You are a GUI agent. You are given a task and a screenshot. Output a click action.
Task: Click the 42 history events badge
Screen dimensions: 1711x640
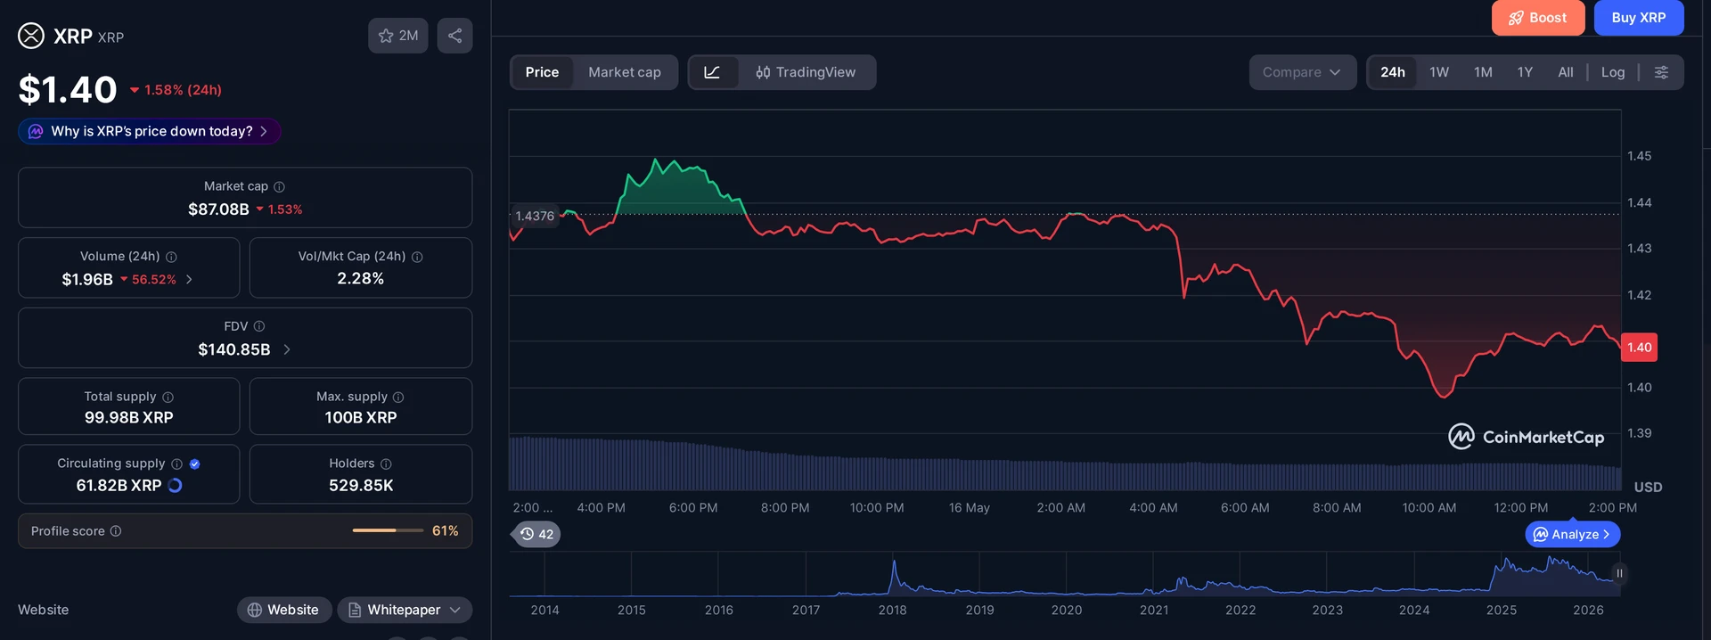coord(536,534)
